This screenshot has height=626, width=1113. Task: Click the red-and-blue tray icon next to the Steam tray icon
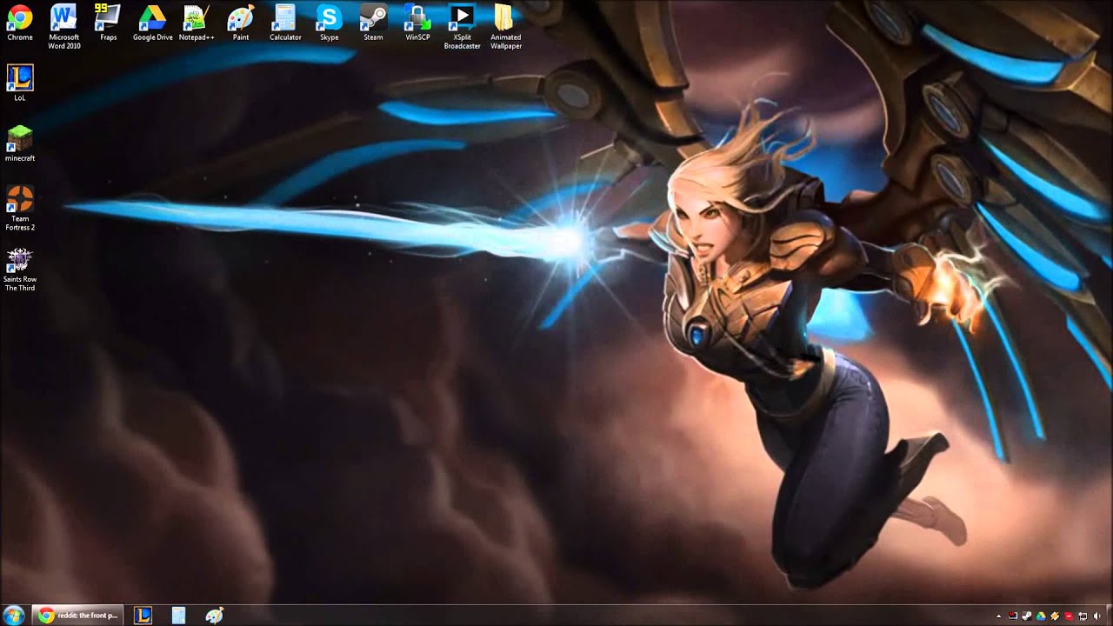point(1013,616)
